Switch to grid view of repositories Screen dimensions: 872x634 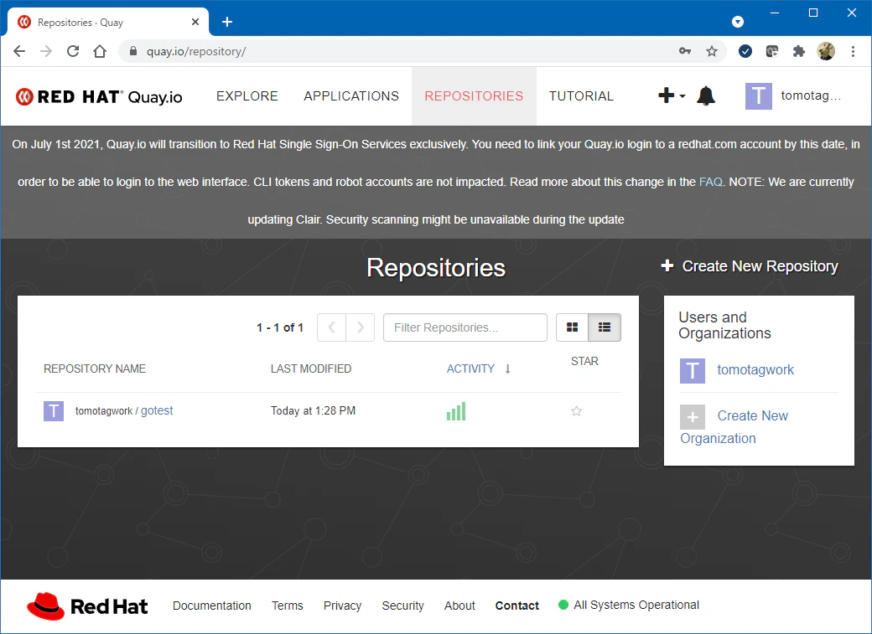click(572, 327)
